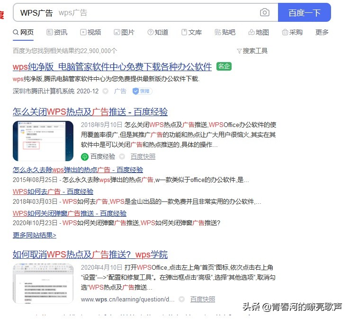Open 百度快照 for the wps学院 result
The height and width of the screenshot is (319, 350).
coord(203,299)
